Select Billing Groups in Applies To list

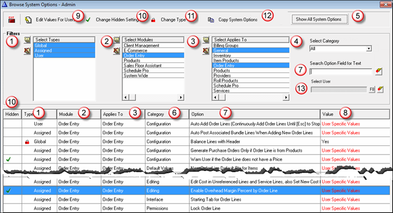point(251,46)
